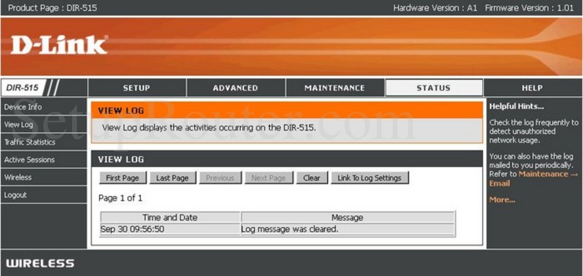Click the 'Hardware Version : A1' text

click(x=435, y=8)
